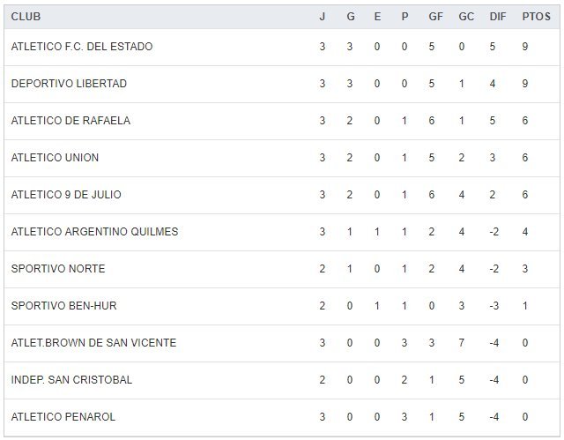The height and width of the screenshot is (440, 564).
Task: Click the E column header
Action: tap(377, 17)
